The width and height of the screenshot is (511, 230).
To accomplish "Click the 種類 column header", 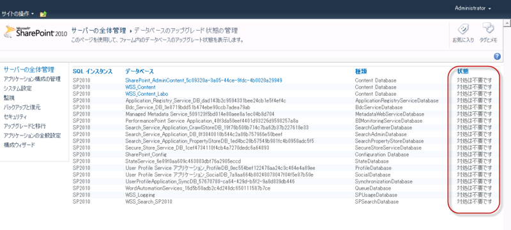I will tap(361, 72).
